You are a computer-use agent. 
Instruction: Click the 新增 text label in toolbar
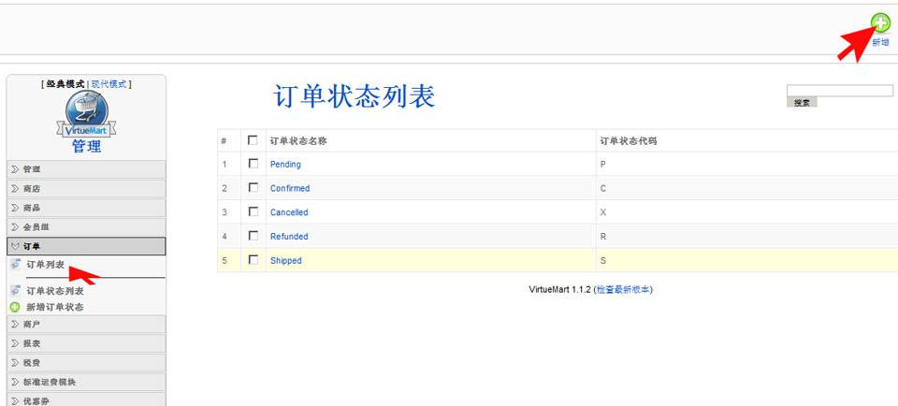pos(880,42)
